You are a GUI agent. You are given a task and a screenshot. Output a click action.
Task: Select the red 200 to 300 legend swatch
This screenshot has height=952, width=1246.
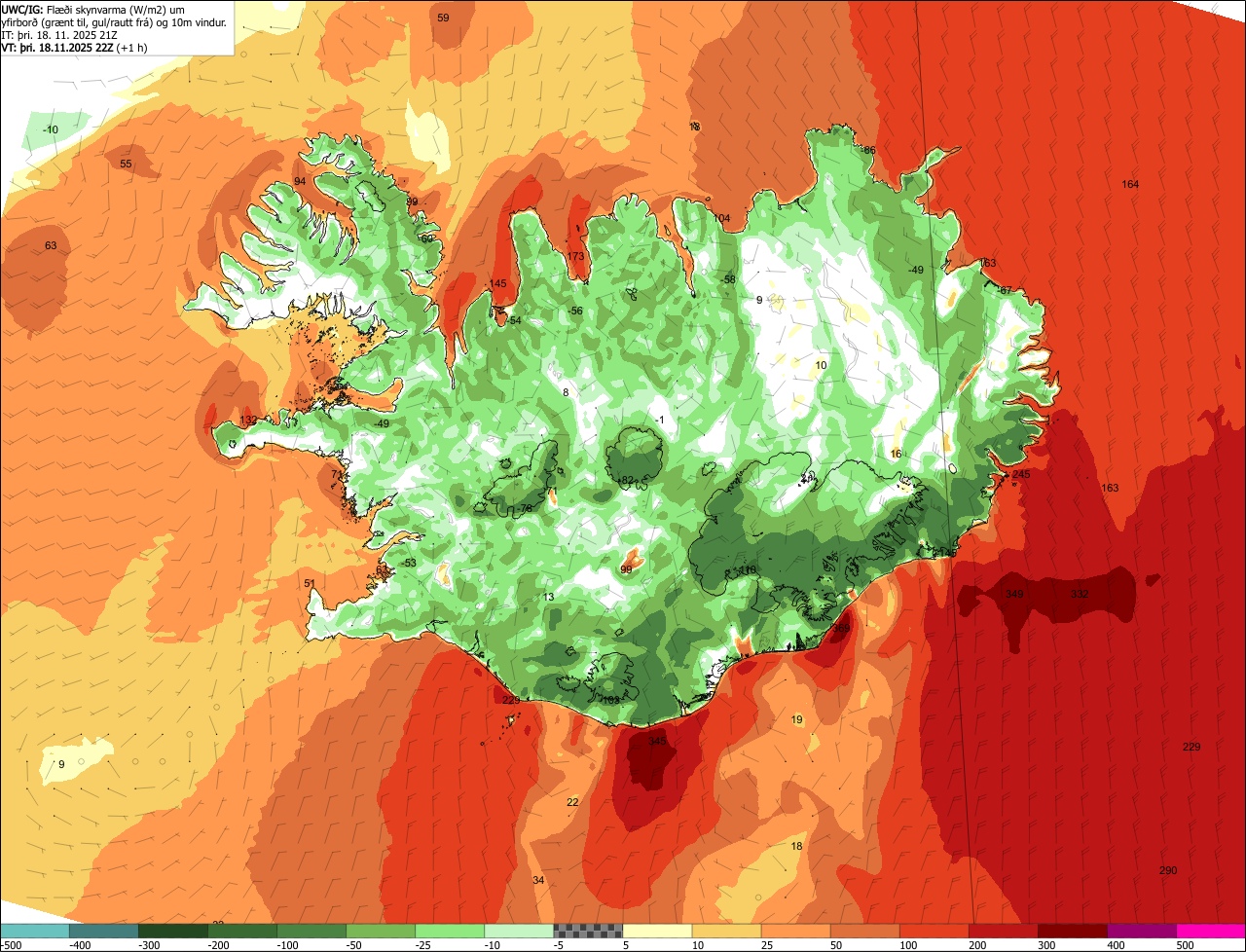(x=1002, y=931)
